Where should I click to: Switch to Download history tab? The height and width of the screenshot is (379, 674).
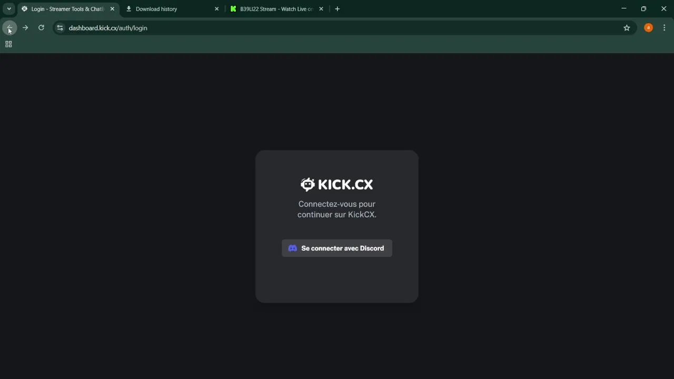pos(172,9)
